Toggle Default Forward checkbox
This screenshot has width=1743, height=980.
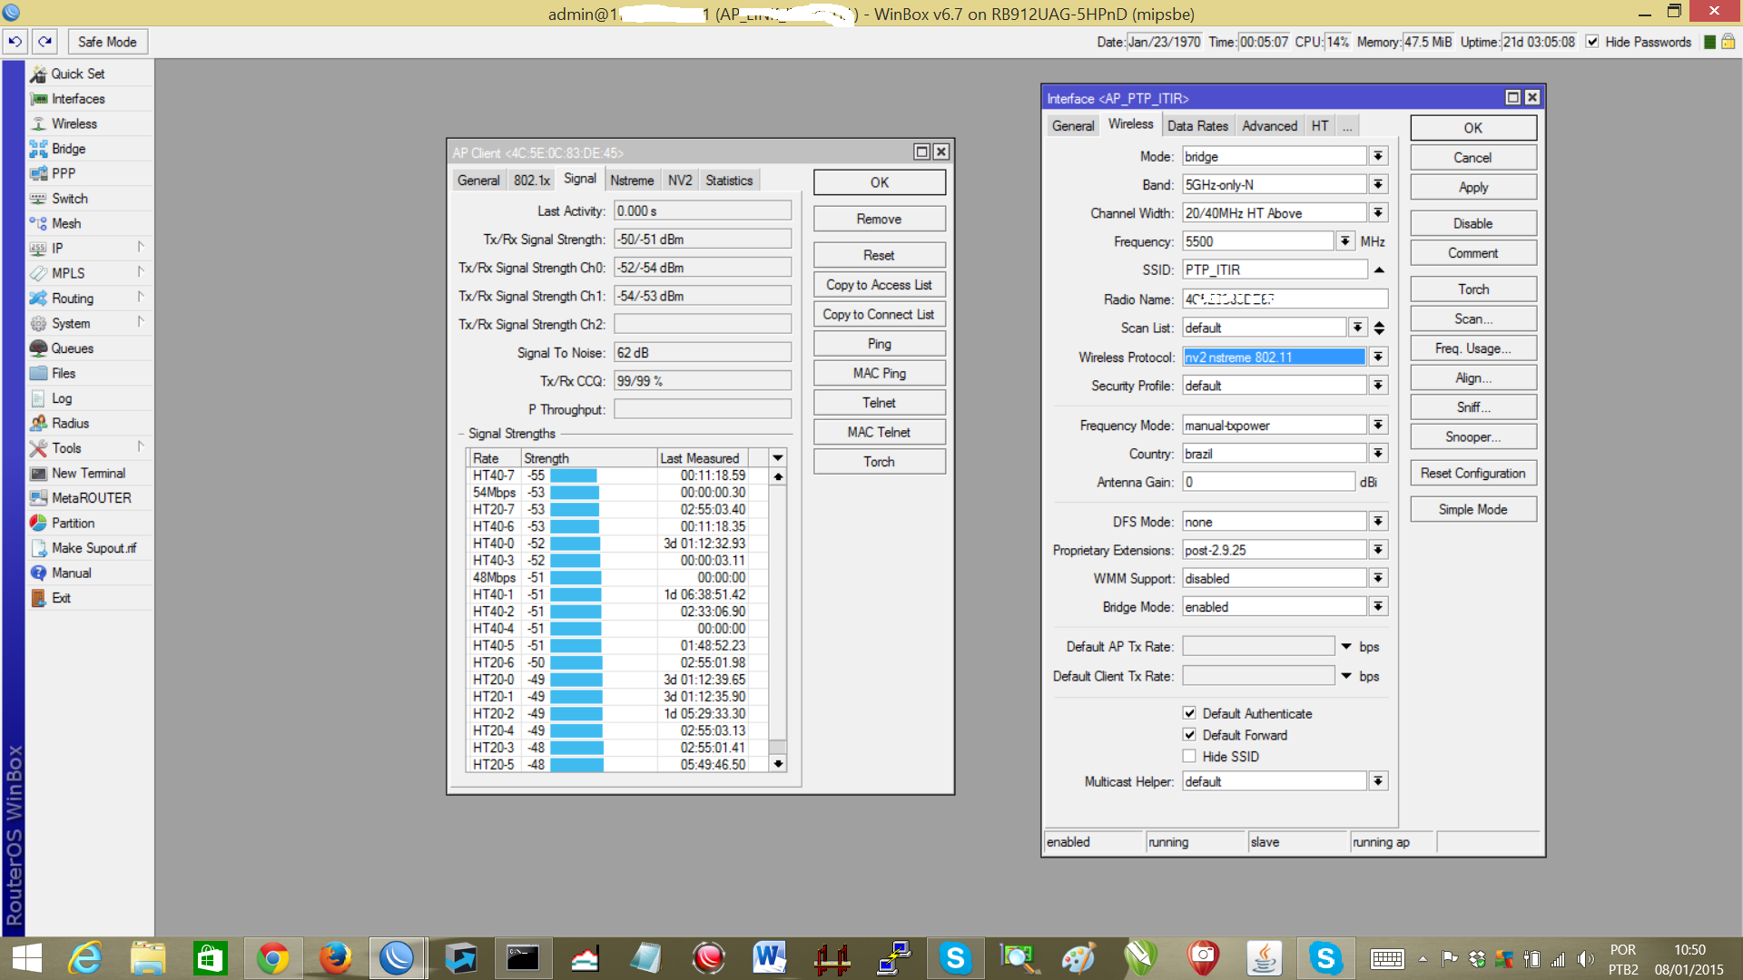coord(1189,735)
